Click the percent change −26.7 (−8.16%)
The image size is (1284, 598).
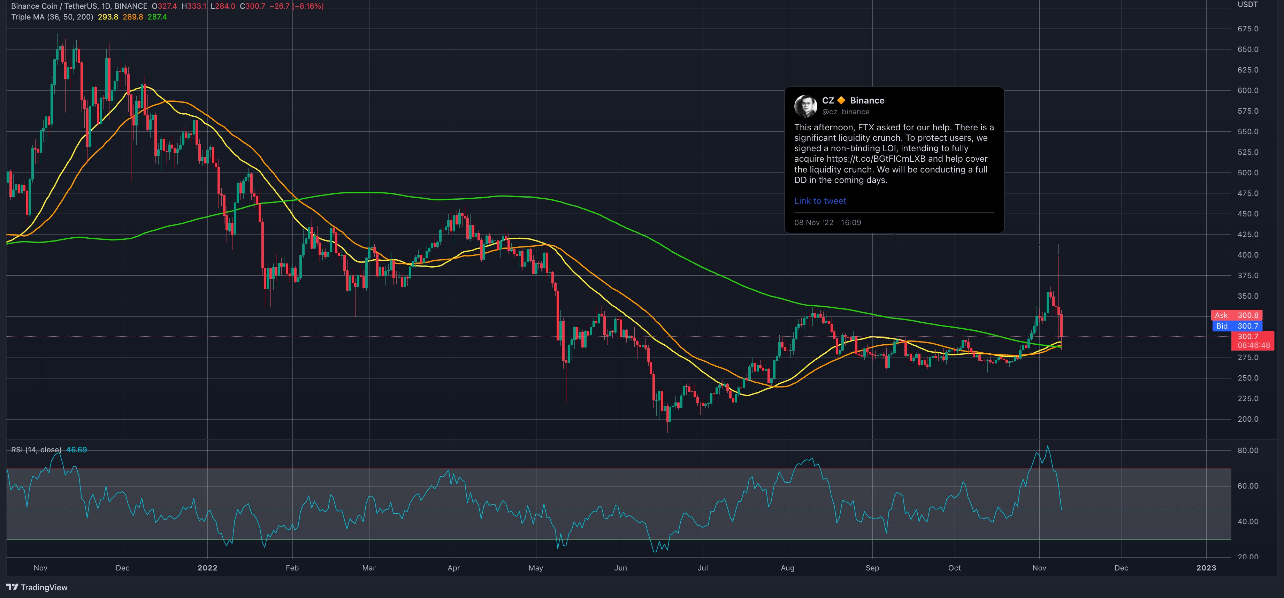tap(296, 6)
